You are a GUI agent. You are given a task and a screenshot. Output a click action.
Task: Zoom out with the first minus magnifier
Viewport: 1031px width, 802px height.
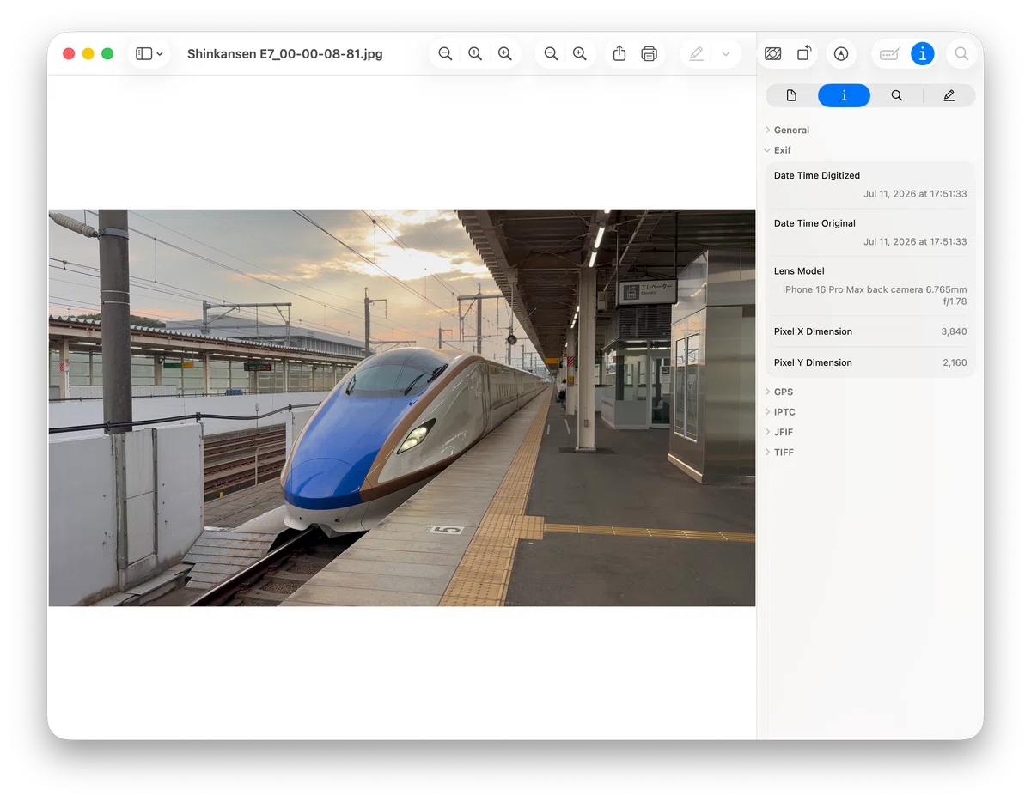[445, 53]
